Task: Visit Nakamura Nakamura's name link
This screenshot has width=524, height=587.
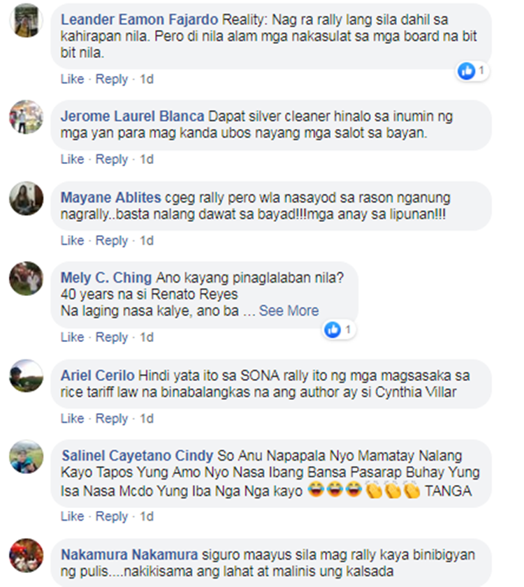Action: coord(129,555)
